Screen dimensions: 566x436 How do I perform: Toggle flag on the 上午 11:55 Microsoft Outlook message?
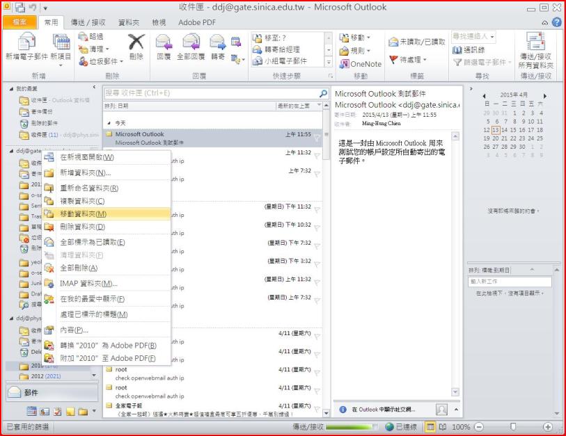click(317, 138)
